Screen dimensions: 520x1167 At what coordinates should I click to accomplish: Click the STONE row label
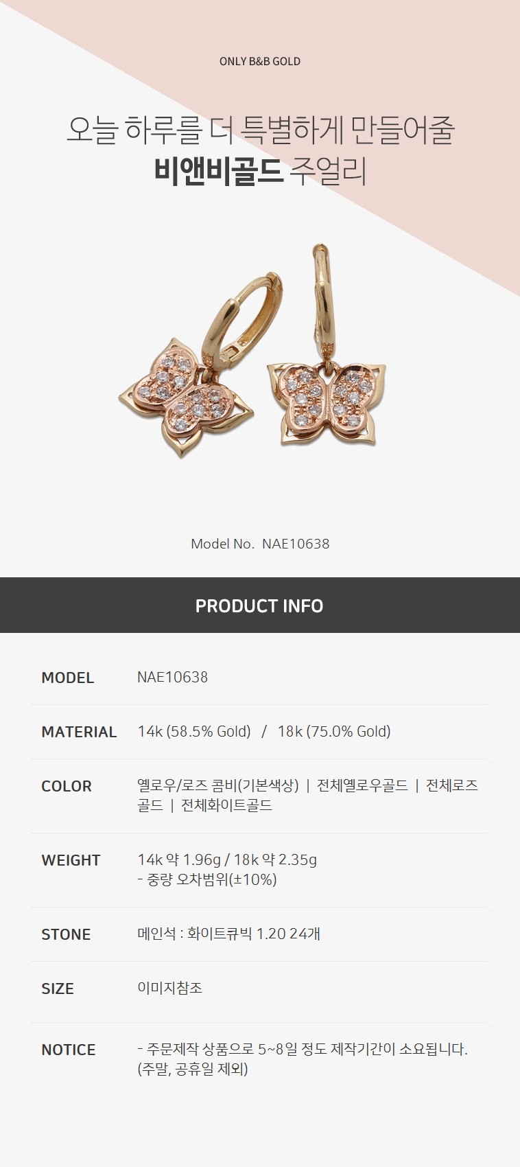[66, 934]
